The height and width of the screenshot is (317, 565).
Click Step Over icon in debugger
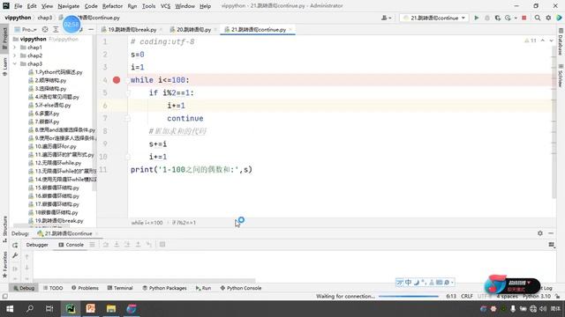tap(106, 245)
